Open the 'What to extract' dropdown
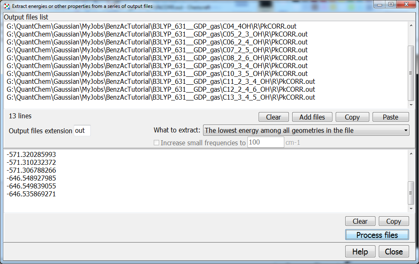 (306, 130)
